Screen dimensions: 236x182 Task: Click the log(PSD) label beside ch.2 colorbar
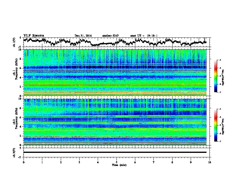(x=223, y=127)
